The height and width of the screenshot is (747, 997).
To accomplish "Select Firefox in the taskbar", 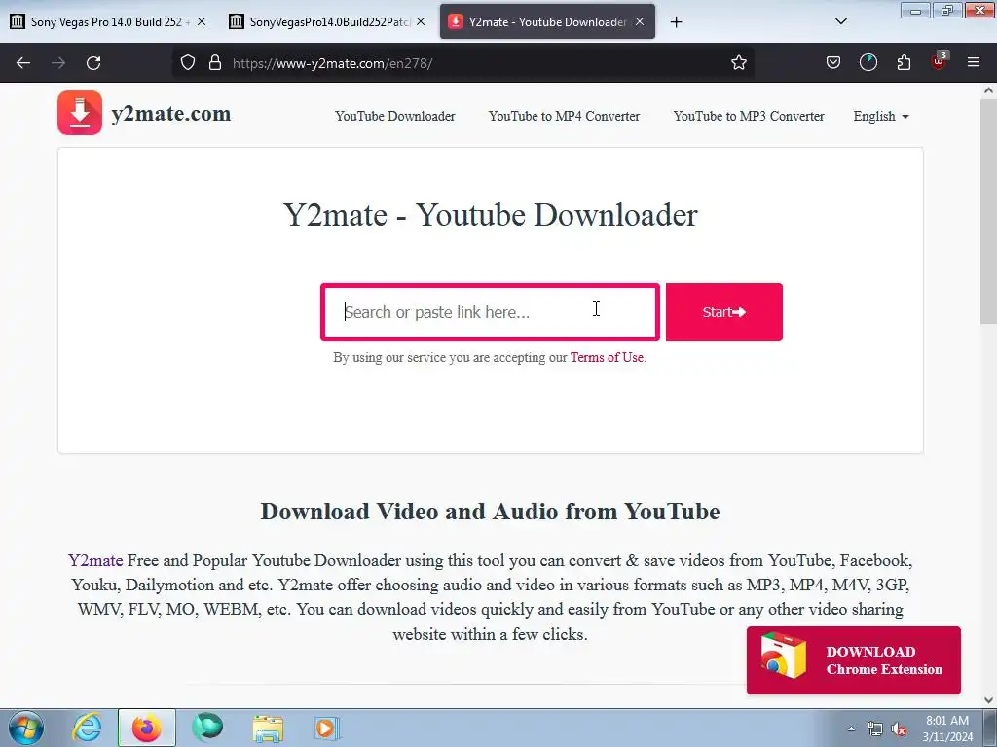I will click(147, 728).
